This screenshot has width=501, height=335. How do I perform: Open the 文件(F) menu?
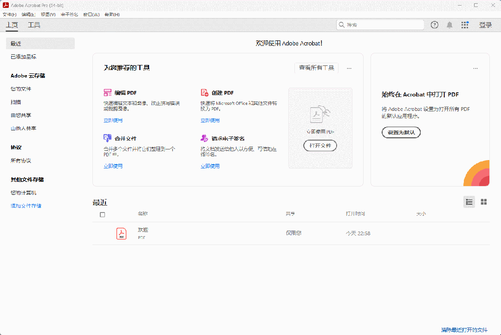point(10,14)
